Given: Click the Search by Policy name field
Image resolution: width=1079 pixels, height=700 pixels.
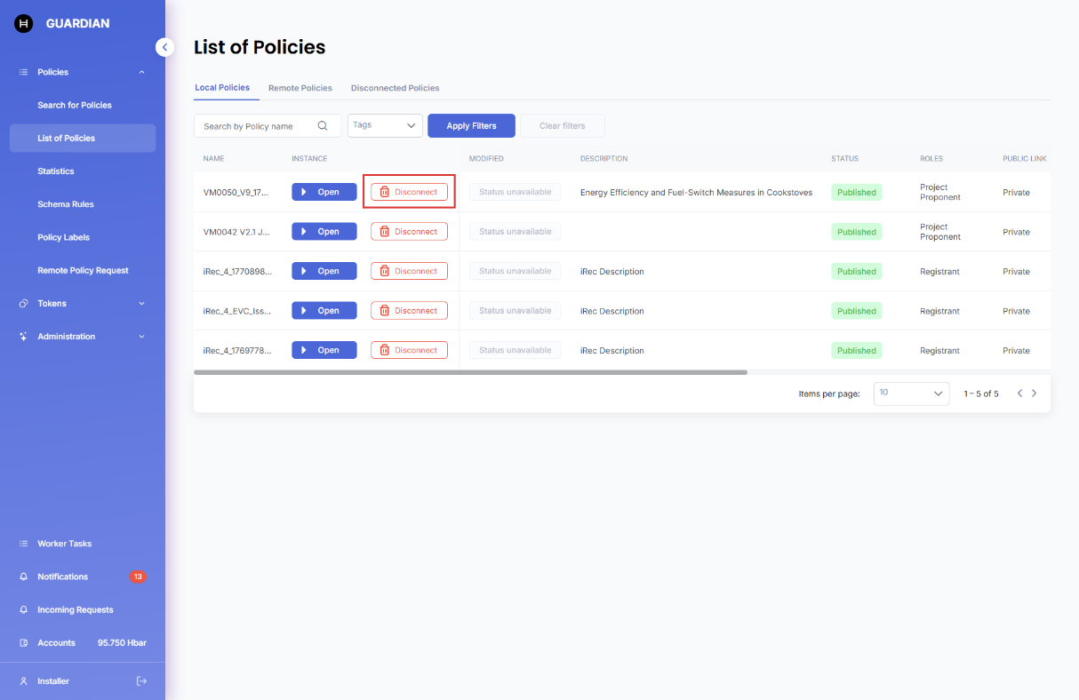Looking at the screenshot, I should coord(256,126).
